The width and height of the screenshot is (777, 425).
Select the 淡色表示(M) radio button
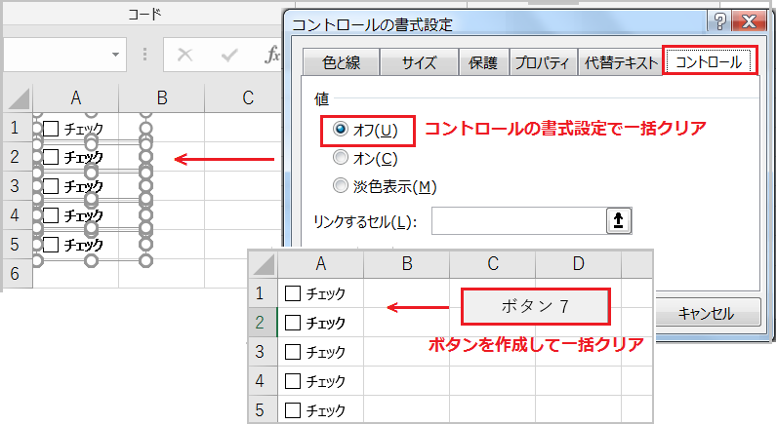[341, 186]
